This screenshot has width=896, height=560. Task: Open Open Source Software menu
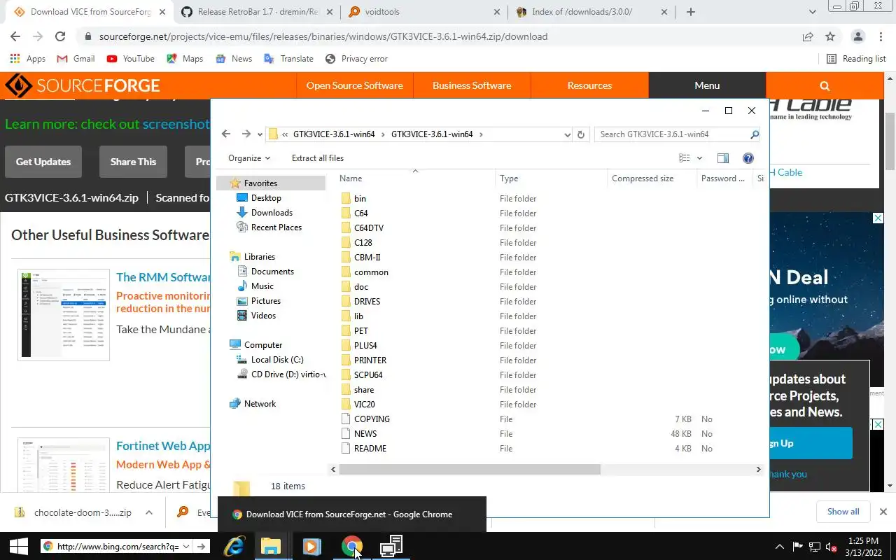(x=354, y=85)
